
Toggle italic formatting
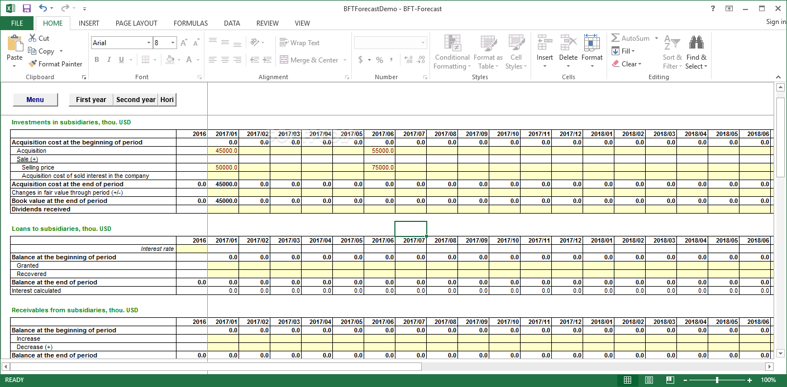coord(109,60)
